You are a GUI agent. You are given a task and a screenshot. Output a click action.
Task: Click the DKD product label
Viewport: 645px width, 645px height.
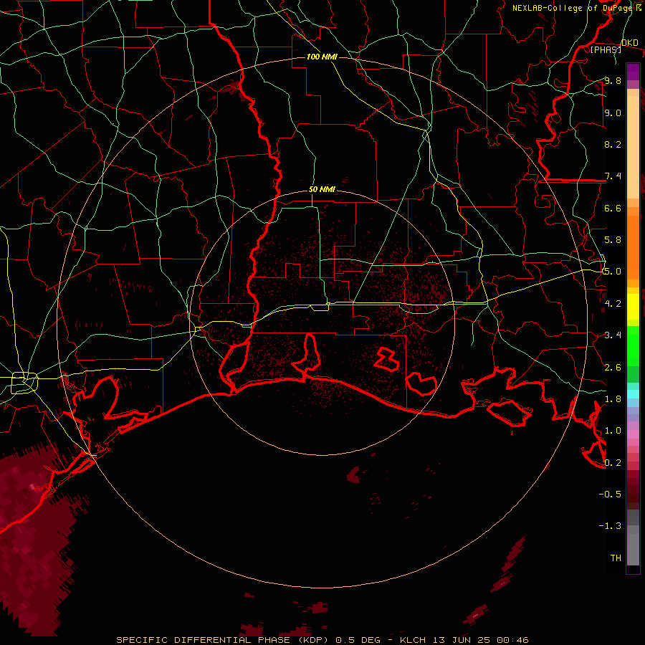pyautogui.click(x=630, y=43)
